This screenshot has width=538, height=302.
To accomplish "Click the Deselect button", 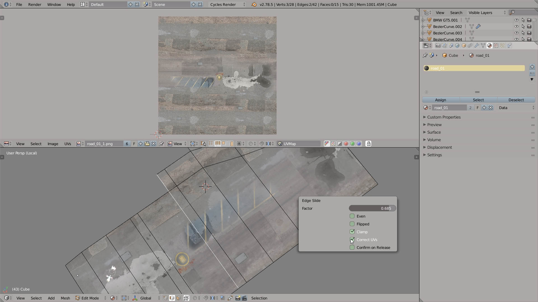I will click(x=516, y=100).
